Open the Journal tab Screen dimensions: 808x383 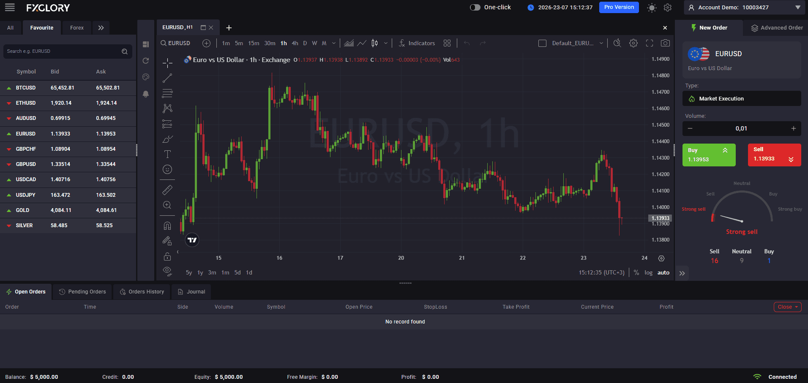point(191,292)
